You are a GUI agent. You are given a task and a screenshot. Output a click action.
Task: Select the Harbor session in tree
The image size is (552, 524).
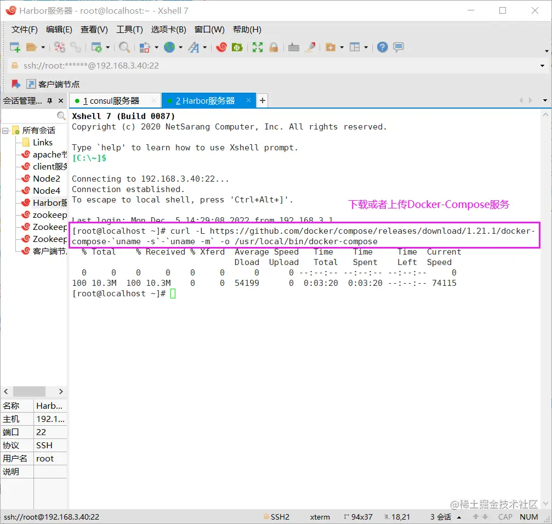44,202
